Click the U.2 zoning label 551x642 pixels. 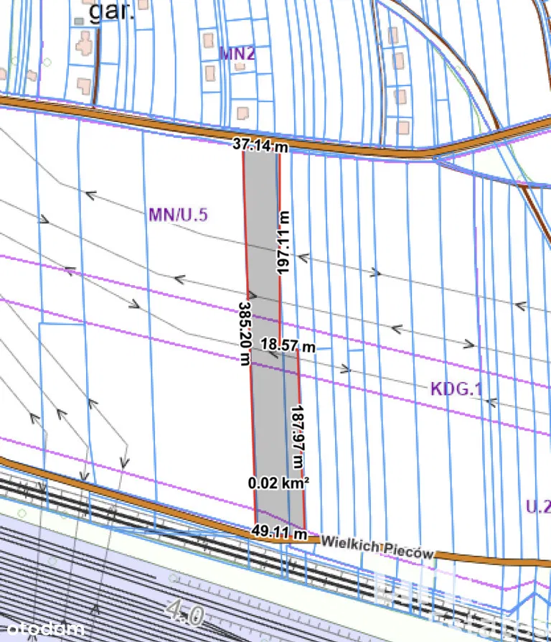pyautogui.click(x=537, y=507)
